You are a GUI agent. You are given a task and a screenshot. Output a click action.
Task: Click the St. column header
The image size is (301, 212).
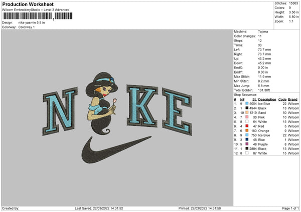[x=254, y=99]
